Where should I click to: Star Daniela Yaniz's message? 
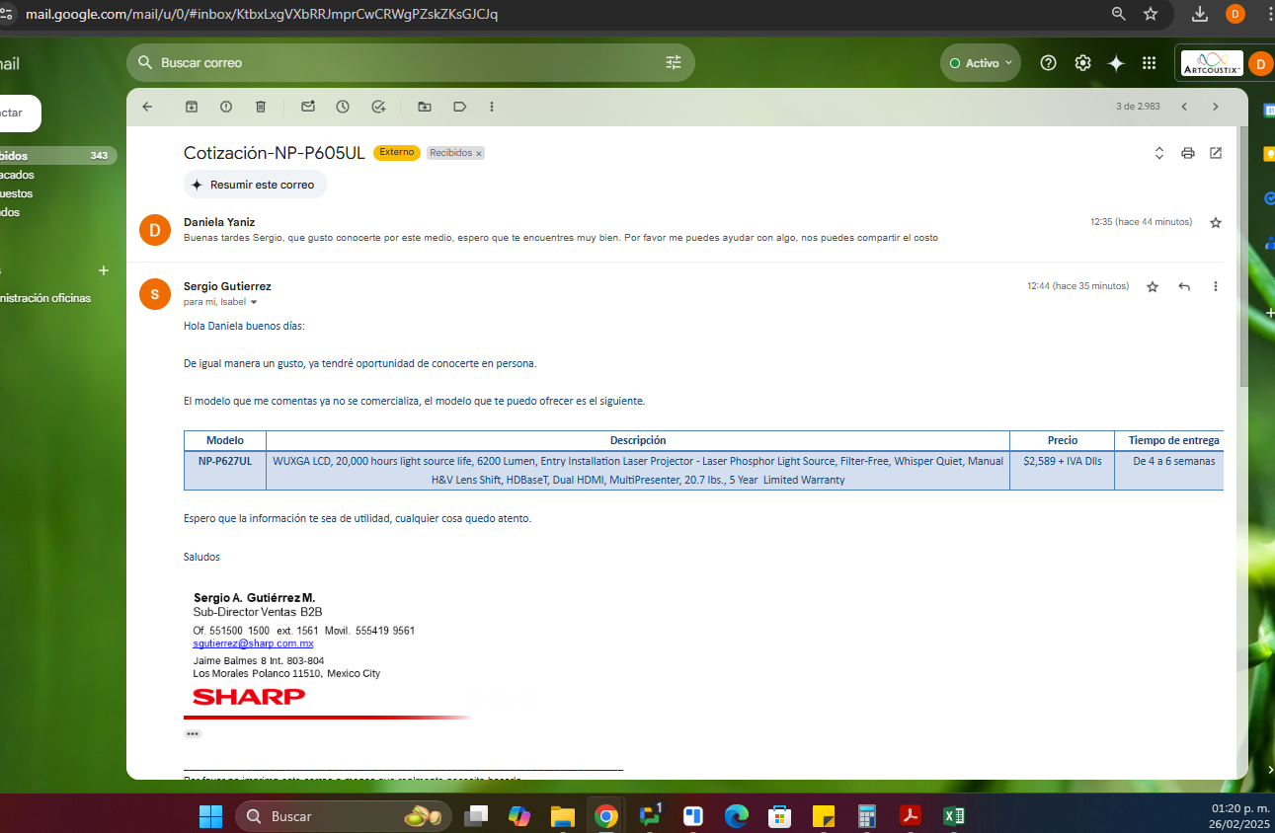1216,223
